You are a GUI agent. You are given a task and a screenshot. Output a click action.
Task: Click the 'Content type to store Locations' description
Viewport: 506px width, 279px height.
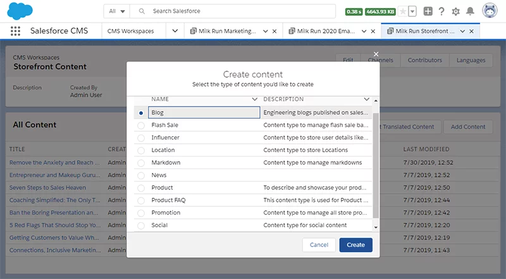(x=305, y=150)
